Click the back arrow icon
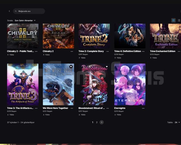The height and width of the screenshot is (145, 181). 9,11
